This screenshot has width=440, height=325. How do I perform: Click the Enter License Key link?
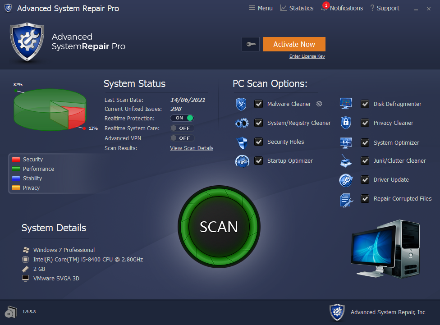[x=307, y=56]
